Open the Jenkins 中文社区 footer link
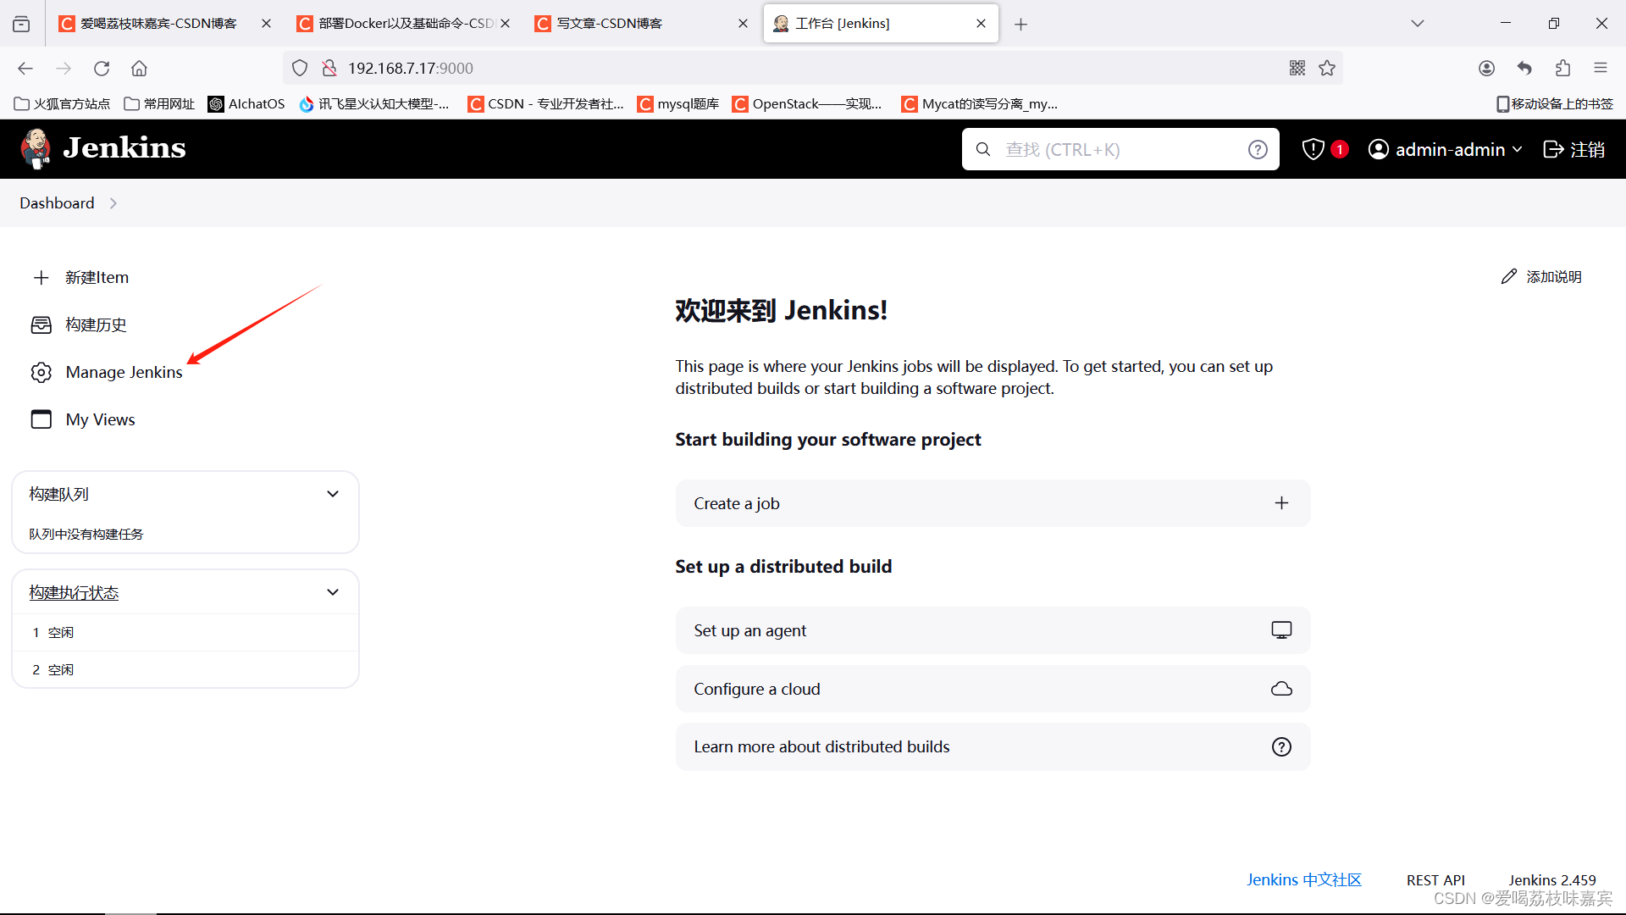Image resolution: width=1626 pixels, height=915 pixels. 1303,879
